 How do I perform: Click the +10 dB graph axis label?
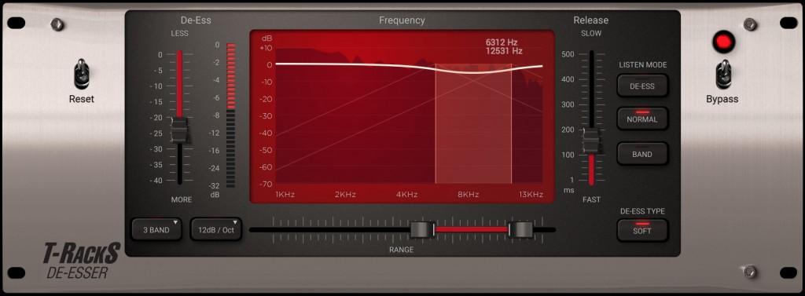266,48
